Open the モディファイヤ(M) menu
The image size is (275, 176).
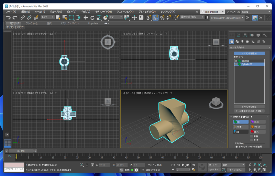(103, 12)
